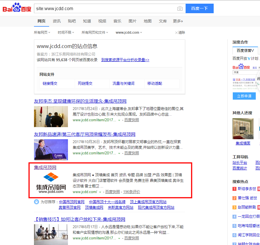Click thumbnail of 友邦新品速递 result
The width and height of the screenshot is (260, 245).
(x=51, y=150)
